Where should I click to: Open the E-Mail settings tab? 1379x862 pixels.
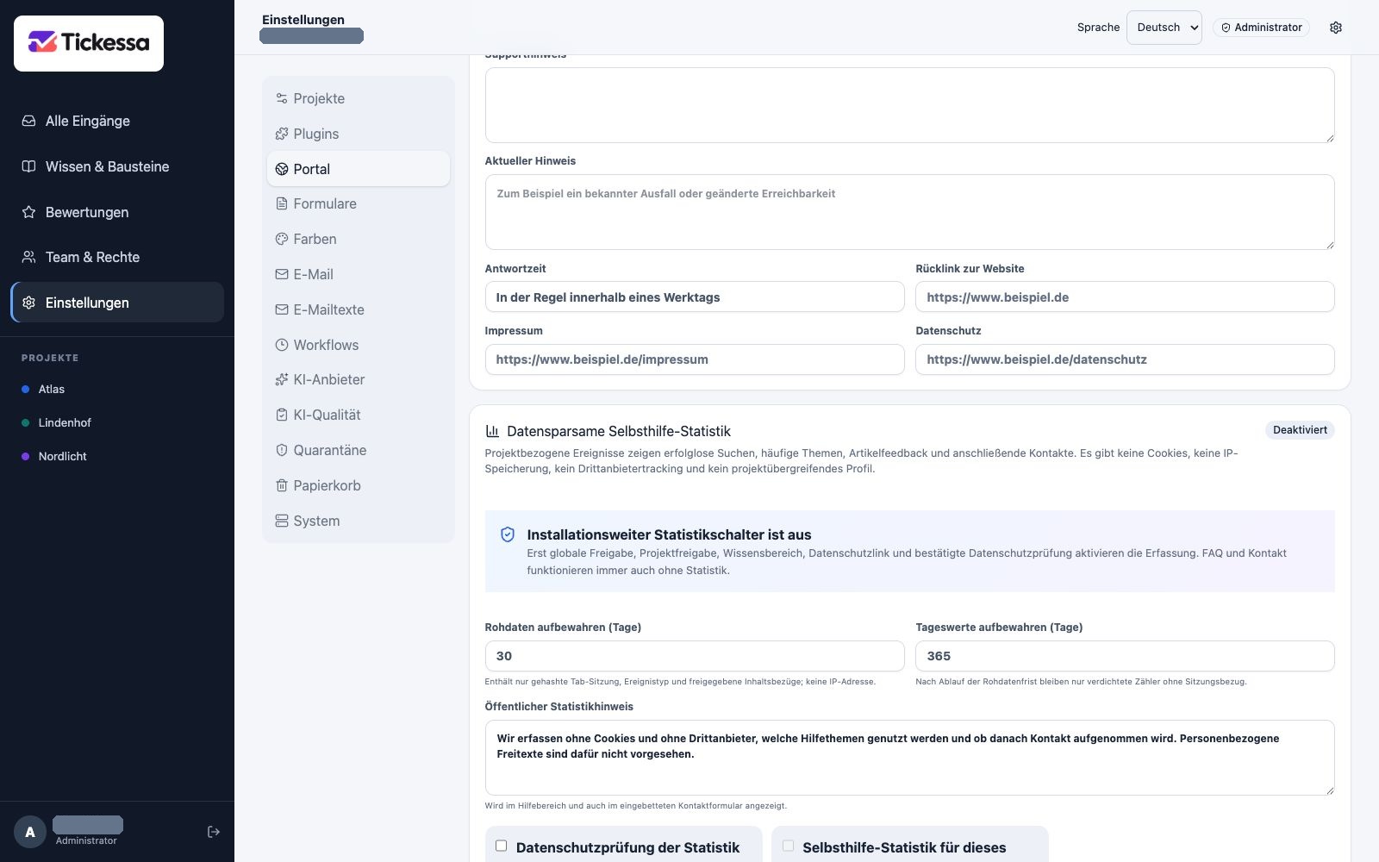[359, 274]
